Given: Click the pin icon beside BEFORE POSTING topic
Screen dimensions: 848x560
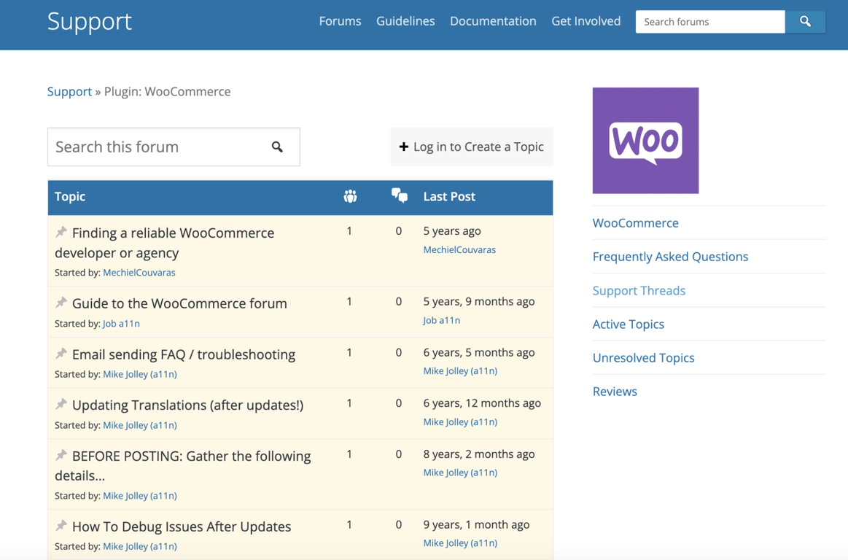Looking at the screenshot, I should point(61,455).
